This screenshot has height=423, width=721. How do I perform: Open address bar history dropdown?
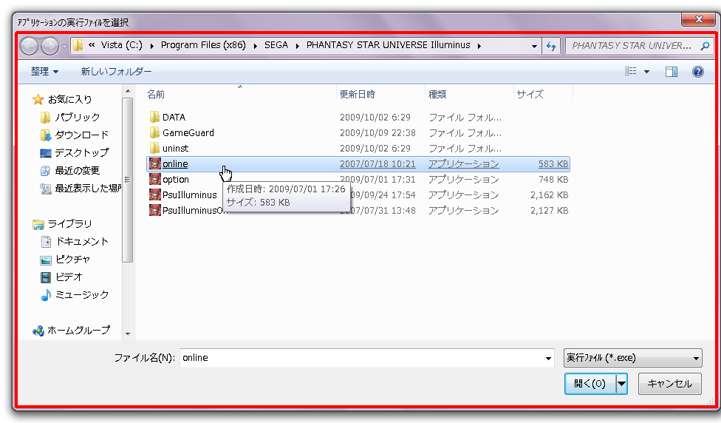tap(534, 46)
